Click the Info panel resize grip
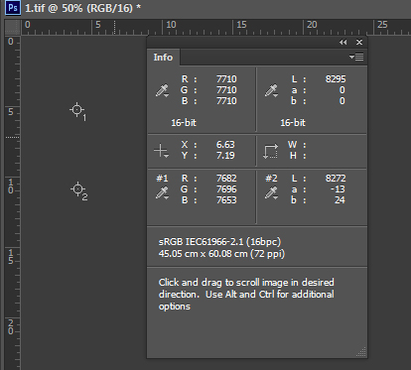Image resolution: width=411 pixels, height=370 pixels. click(x=361, y=352)
